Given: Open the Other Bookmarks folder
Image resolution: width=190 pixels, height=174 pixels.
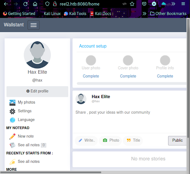Looking at the screenshot, I should coord(168,13).
